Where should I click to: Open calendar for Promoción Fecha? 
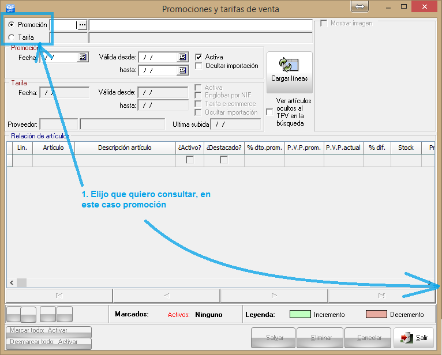tap(83, 57)
